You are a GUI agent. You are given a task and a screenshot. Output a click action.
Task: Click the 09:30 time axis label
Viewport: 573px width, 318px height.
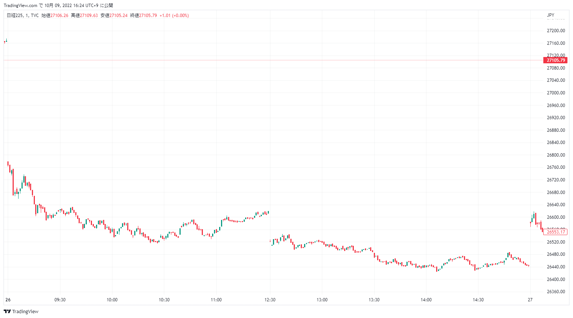pyautogui.click(x=60, y=300)
